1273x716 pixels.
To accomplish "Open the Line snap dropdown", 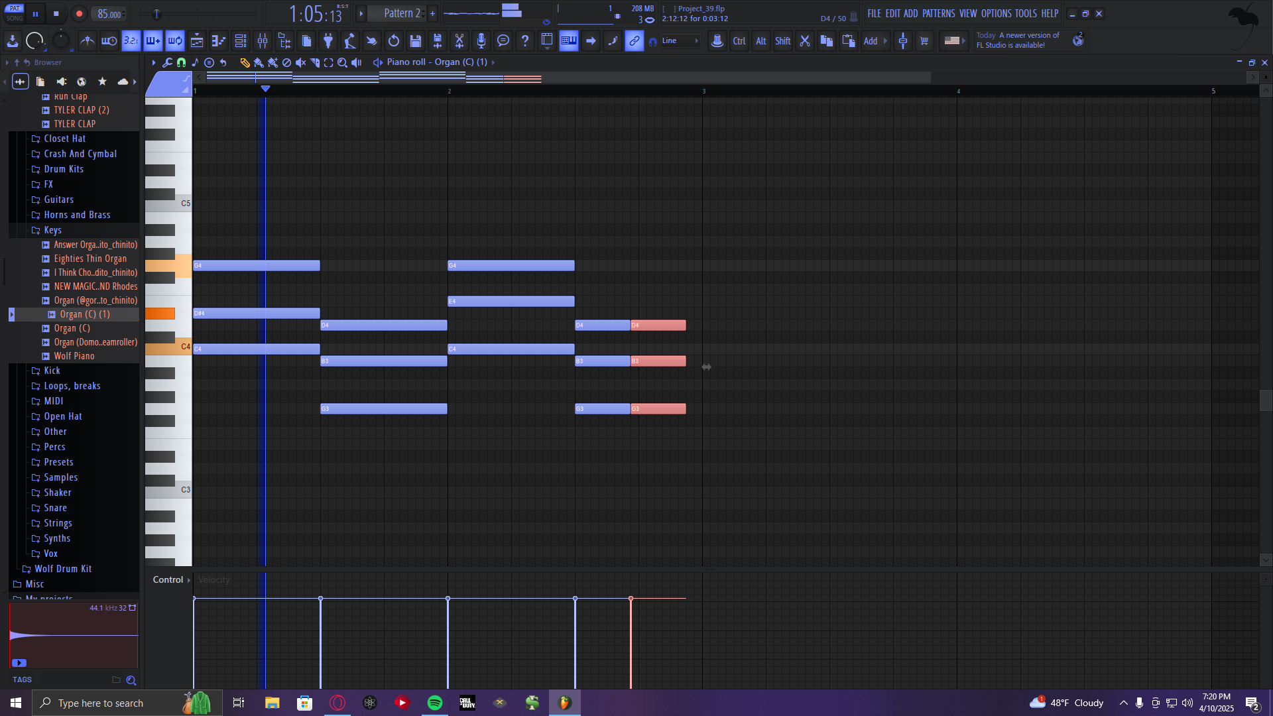I will tap(680, 41).
